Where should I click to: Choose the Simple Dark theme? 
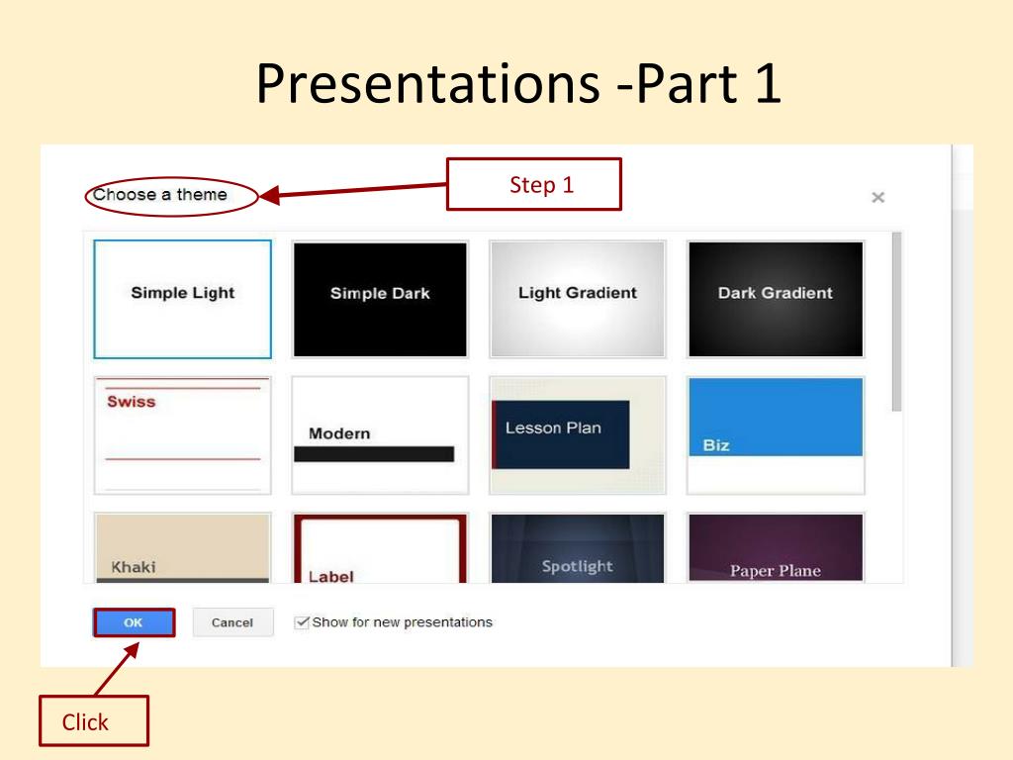click(x=380, y=299)
